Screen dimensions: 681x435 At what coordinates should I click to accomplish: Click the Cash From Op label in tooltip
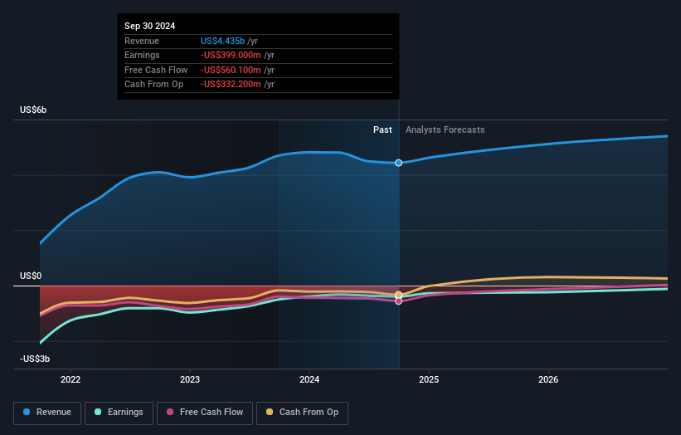153,85
